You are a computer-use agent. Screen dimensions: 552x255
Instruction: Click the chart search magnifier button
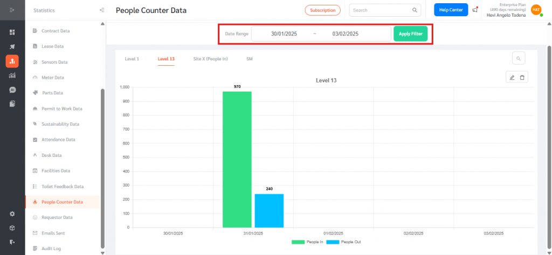[x=518, y=58]
